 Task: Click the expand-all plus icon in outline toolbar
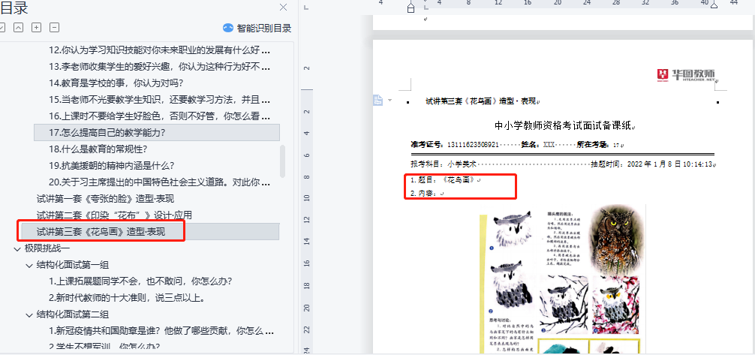tap(36, 28)
